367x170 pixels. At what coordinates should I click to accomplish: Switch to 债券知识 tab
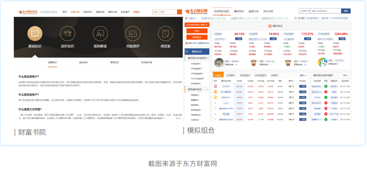tap(114, 62)
